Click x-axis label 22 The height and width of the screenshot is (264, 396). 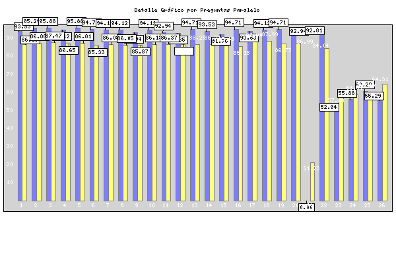324,205
